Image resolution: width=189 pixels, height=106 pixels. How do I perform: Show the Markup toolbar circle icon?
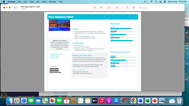134,8
